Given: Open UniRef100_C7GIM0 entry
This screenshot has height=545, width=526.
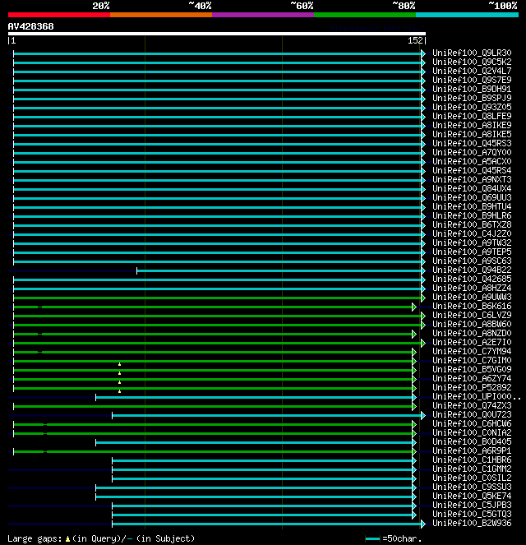Looking at the screenshot, I should [472, 360].
